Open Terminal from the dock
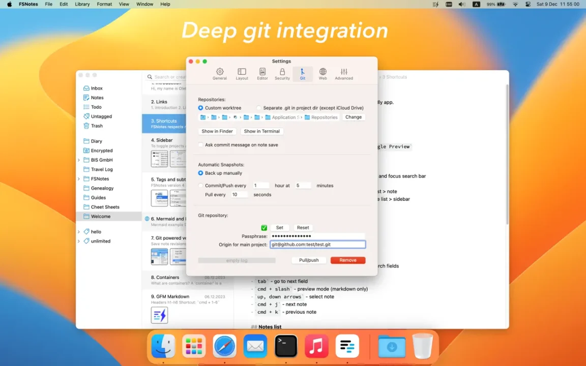The image size is (586, 366). click(286, 346)
